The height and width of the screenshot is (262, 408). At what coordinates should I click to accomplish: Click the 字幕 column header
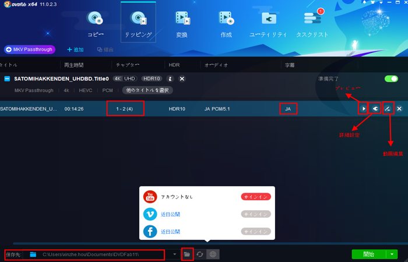coord(290,65)
